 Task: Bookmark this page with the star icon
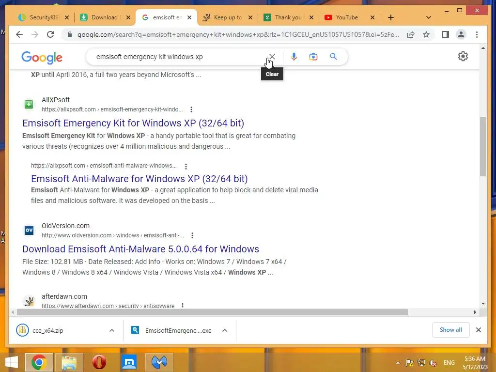[x=426, y=34]
